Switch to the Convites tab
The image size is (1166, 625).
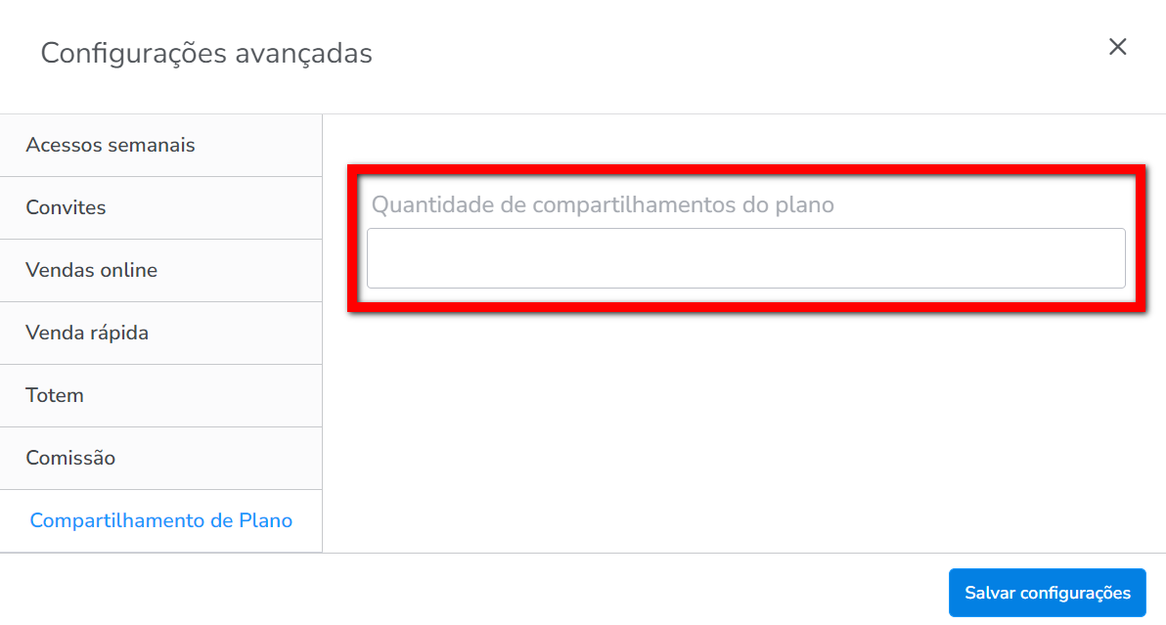point(66,207)
